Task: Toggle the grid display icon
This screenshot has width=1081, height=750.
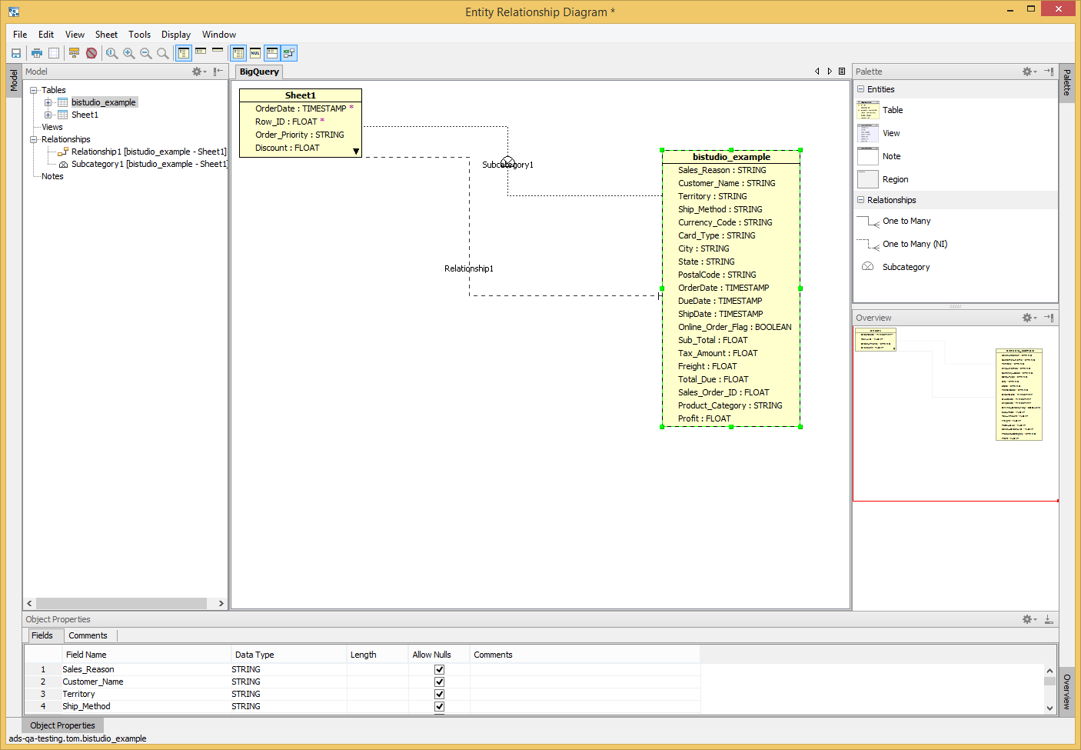Action: pyautogui.click(x=54, y=53)
